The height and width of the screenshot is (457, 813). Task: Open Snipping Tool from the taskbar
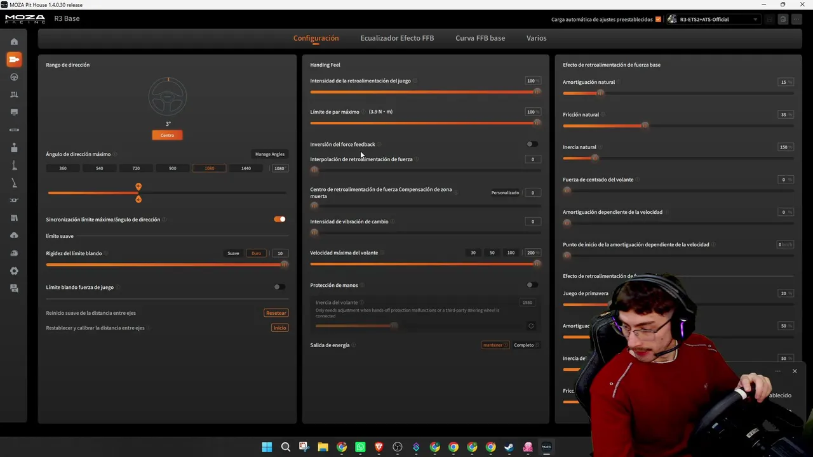(x=304, y=447)
